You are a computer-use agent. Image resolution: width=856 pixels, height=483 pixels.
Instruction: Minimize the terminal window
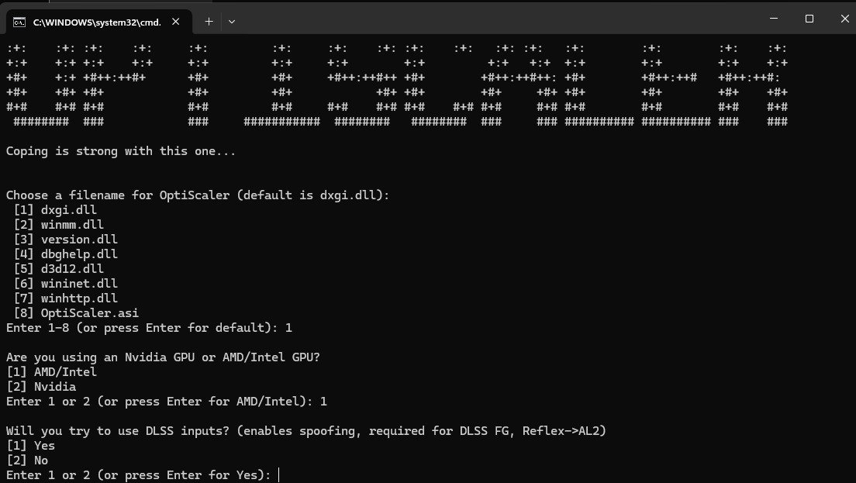click(774, 19)
